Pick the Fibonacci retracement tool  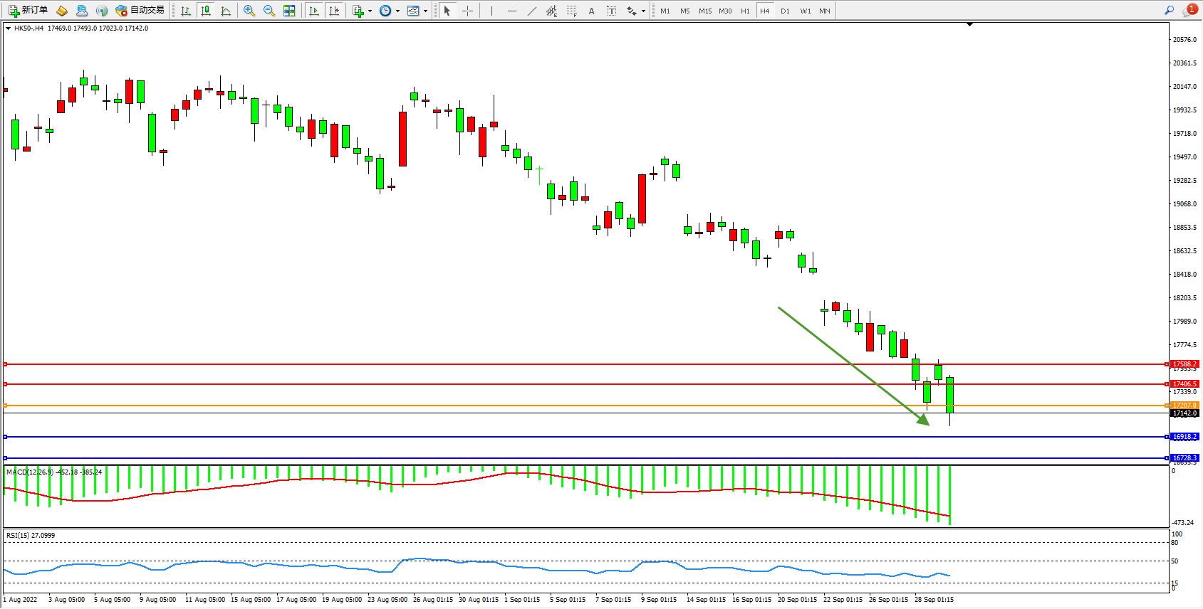tap(572, 11)
